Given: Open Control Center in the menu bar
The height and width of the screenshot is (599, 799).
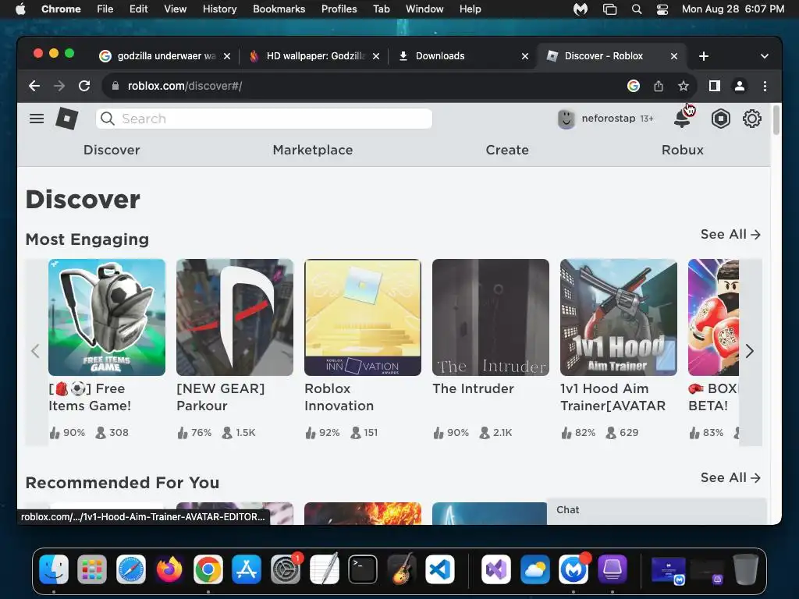Looking at the screenshot, I should tap(662, 9).
